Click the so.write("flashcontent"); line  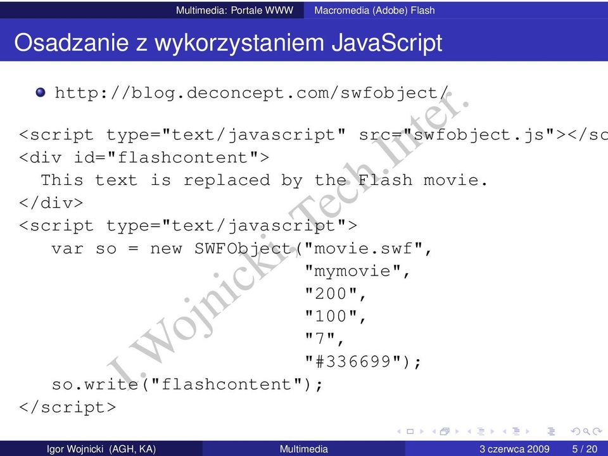point(187,384)
